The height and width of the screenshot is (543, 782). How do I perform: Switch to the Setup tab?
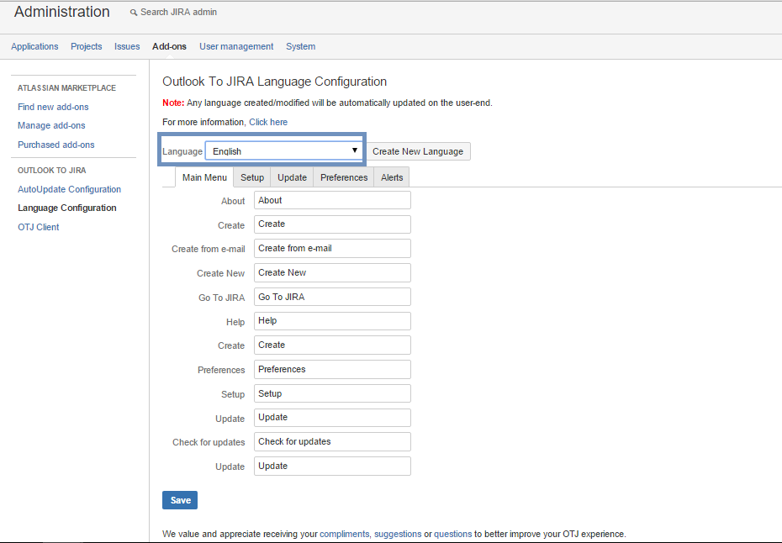252,177
